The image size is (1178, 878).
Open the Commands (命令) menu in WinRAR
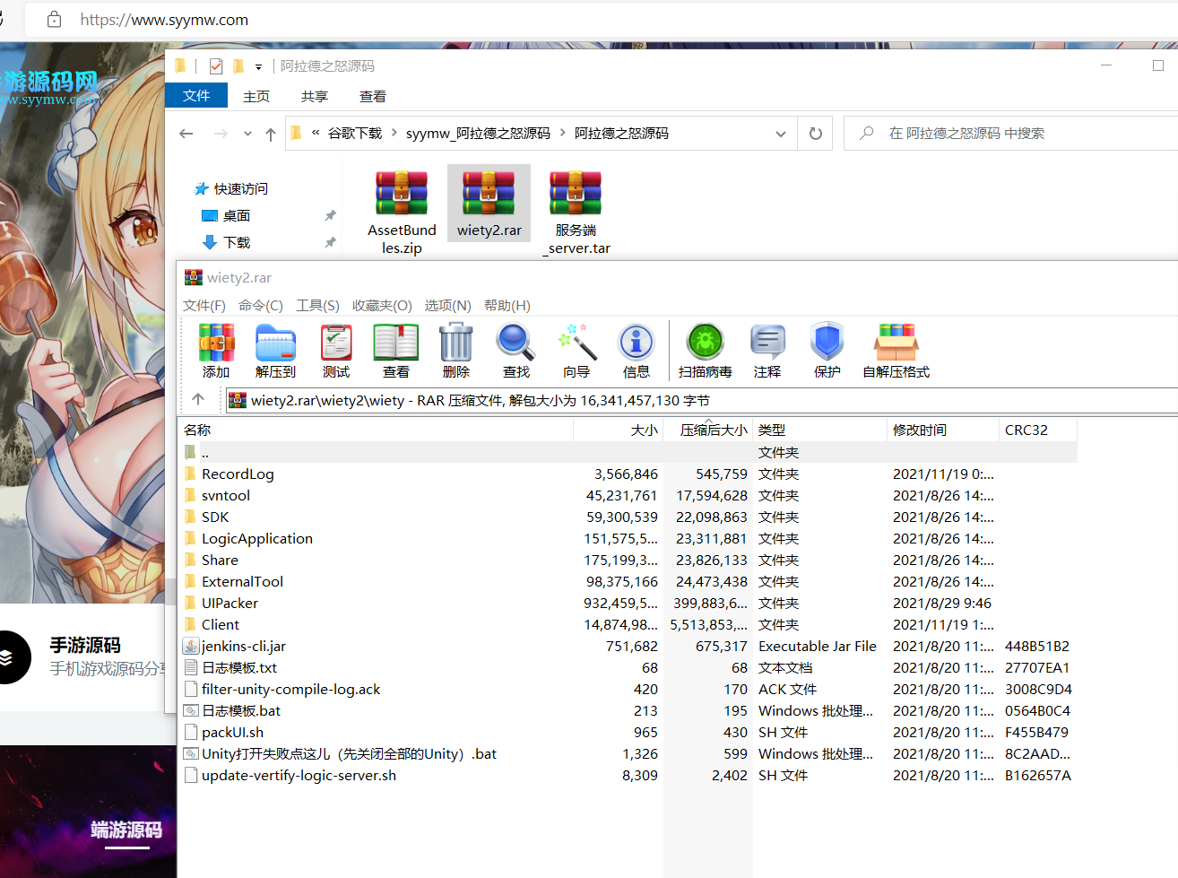pyautogui.click(x=260, y=306)
